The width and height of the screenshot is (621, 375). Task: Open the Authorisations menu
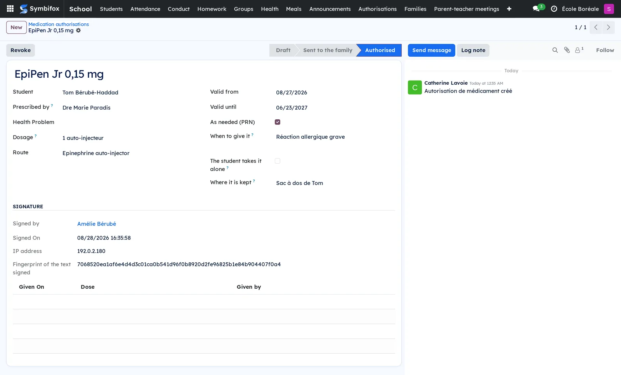377,9
